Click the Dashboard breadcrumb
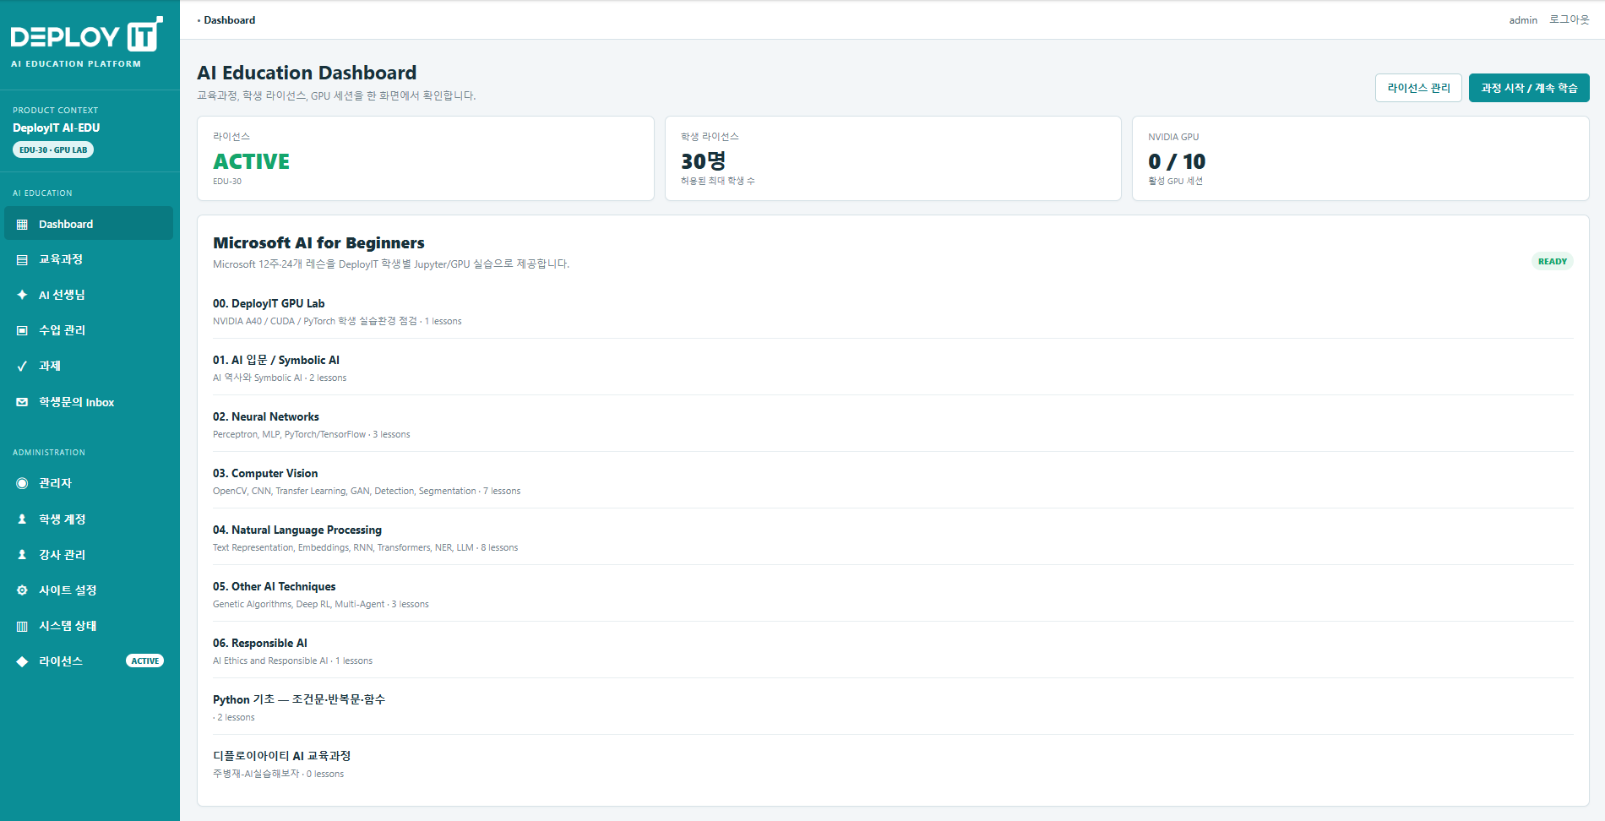1605x821 pixels. click(x=229, y=20)
